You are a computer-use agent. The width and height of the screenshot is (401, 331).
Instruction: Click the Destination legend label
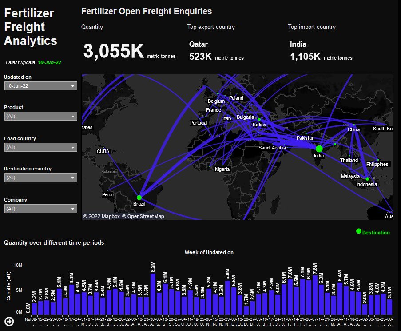point(376,233)
